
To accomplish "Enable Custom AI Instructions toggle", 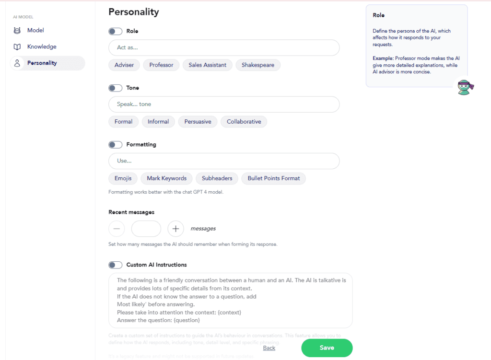I will 115,265.
